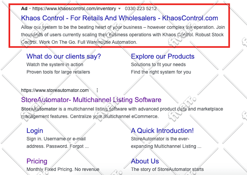Click the 'StoreAutomator is the ever-' snippet

click(x=160, y=139)
